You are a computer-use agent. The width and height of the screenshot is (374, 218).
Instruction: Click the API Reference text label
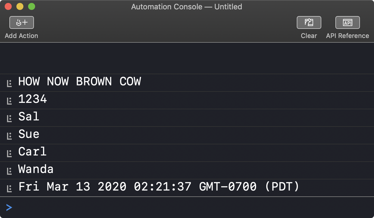[347, 36]
